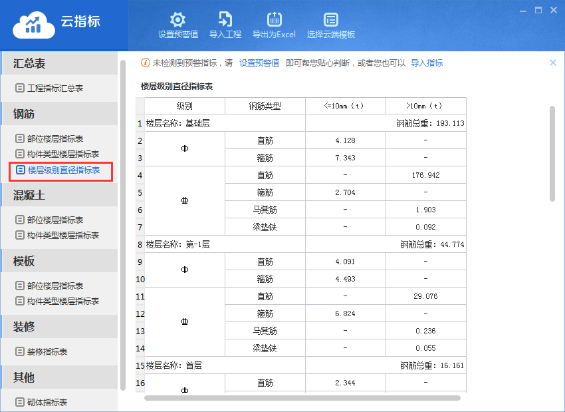Click the table's vertical scrollbar

click(x=552, y=153)
